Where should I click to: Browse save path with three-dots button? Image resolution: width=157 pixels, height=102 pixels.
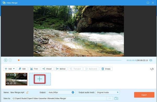coord(110,98)
